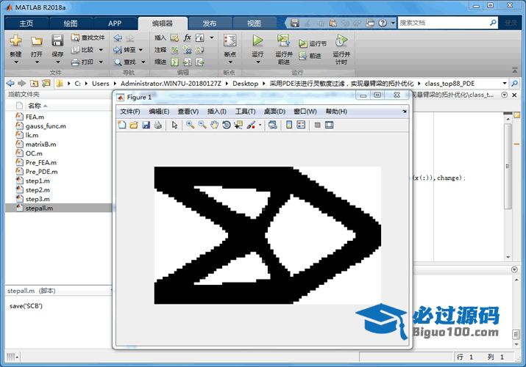This screenshot has height=367, width=526.
Task: Click the Figure 1 print icon
Action: coord(158,125)
